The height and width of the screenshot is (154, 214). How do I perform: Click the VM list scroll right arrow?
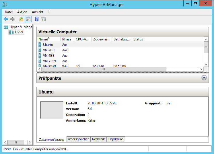[201, 69]
